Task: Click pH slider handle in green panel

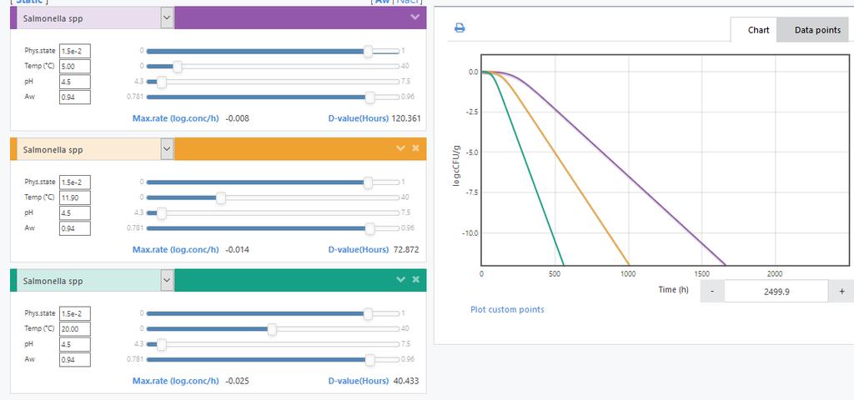Action: (161, 344)
